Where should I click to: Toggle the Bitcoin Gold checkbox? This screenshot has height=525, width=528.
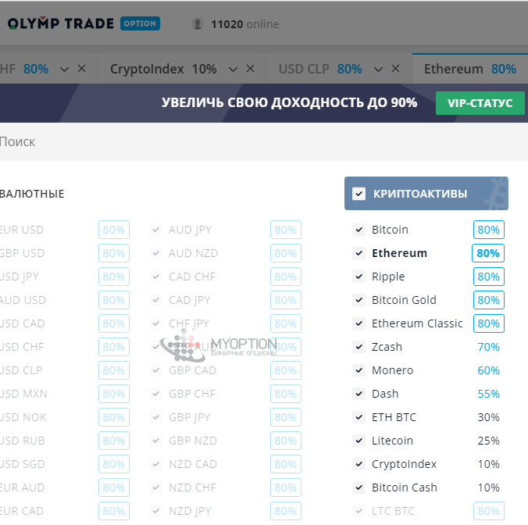(x=359, y=300)
